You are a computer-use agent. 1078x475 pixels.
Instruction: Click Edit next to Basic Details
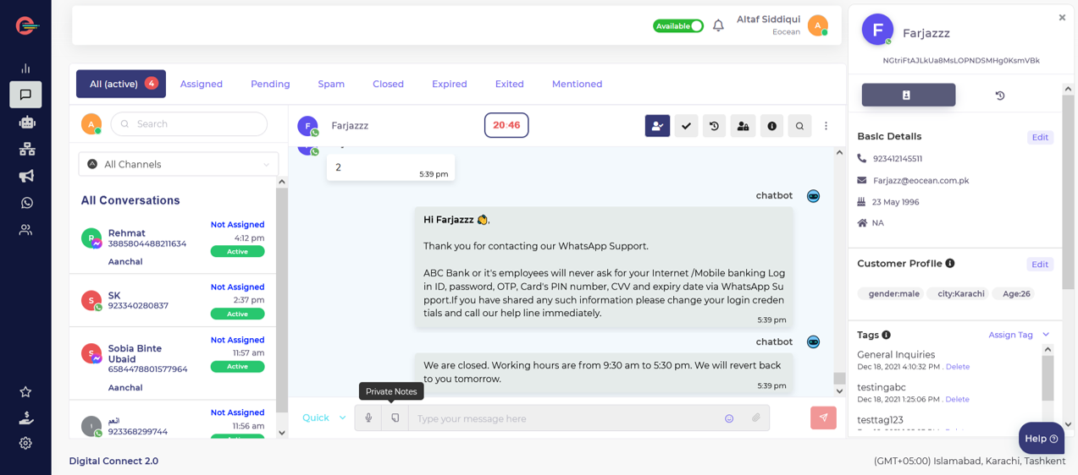(x=1040, y=137)
